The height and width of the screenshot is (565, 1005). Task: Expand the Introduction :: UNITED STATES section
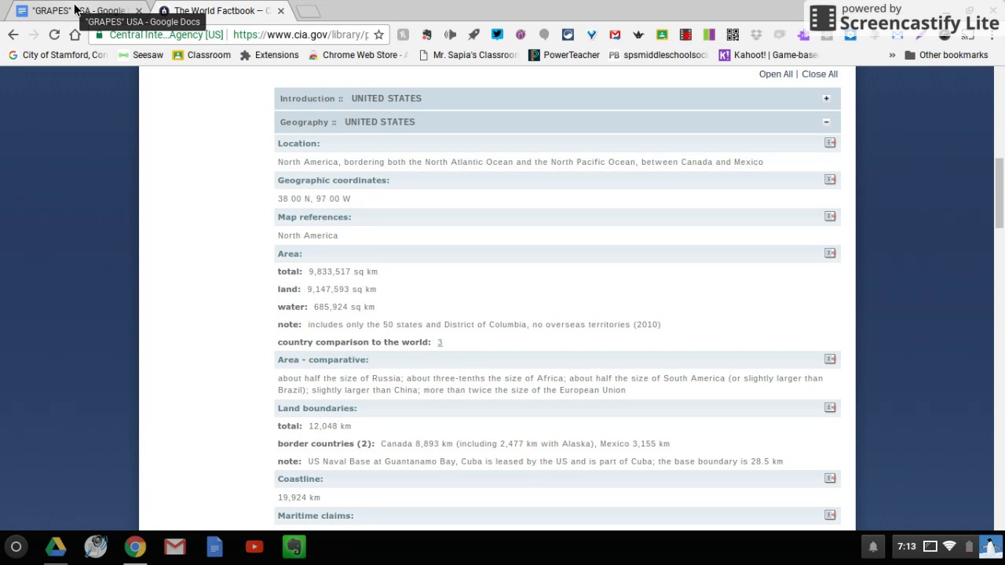point(826,98)
